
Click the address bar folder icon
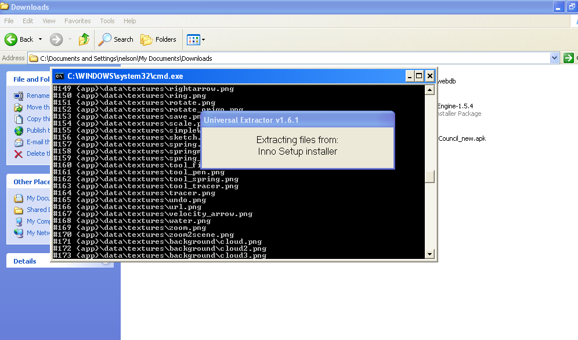(34, 58)
